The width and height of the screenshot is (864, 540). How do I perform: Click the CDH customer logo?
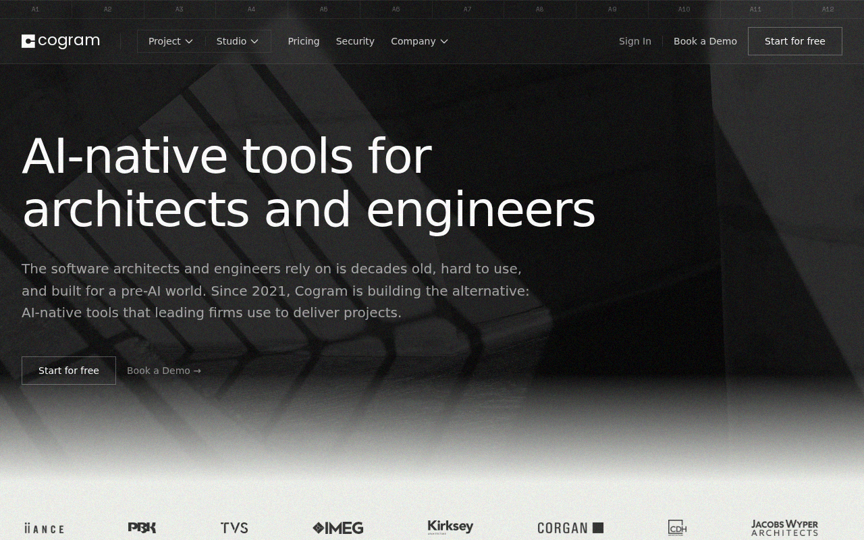(x=677, y=528)
